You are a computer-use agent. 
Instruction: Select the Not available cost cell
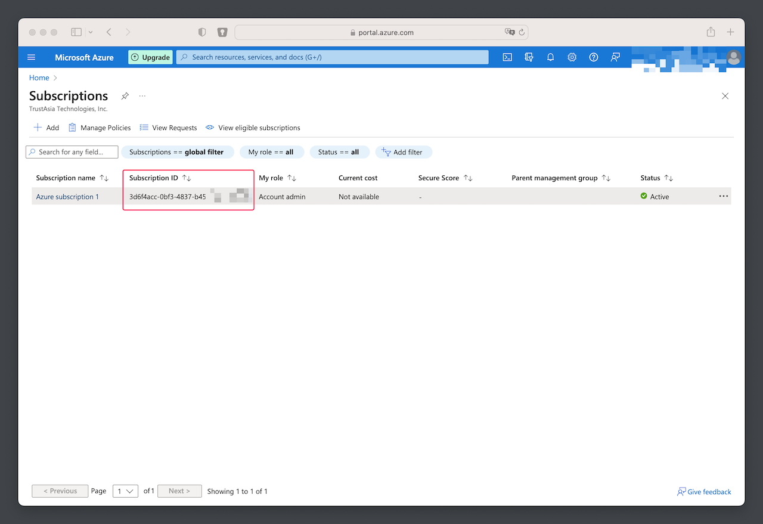[359, 197]
